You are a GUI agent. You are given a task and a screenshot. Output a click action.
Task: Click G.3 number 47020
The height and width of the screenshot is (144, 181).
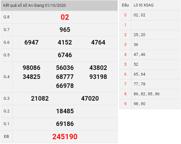coord(90,99)
